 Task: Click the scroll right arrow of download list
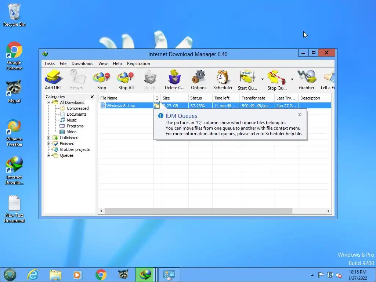click(x=328, y=211)
